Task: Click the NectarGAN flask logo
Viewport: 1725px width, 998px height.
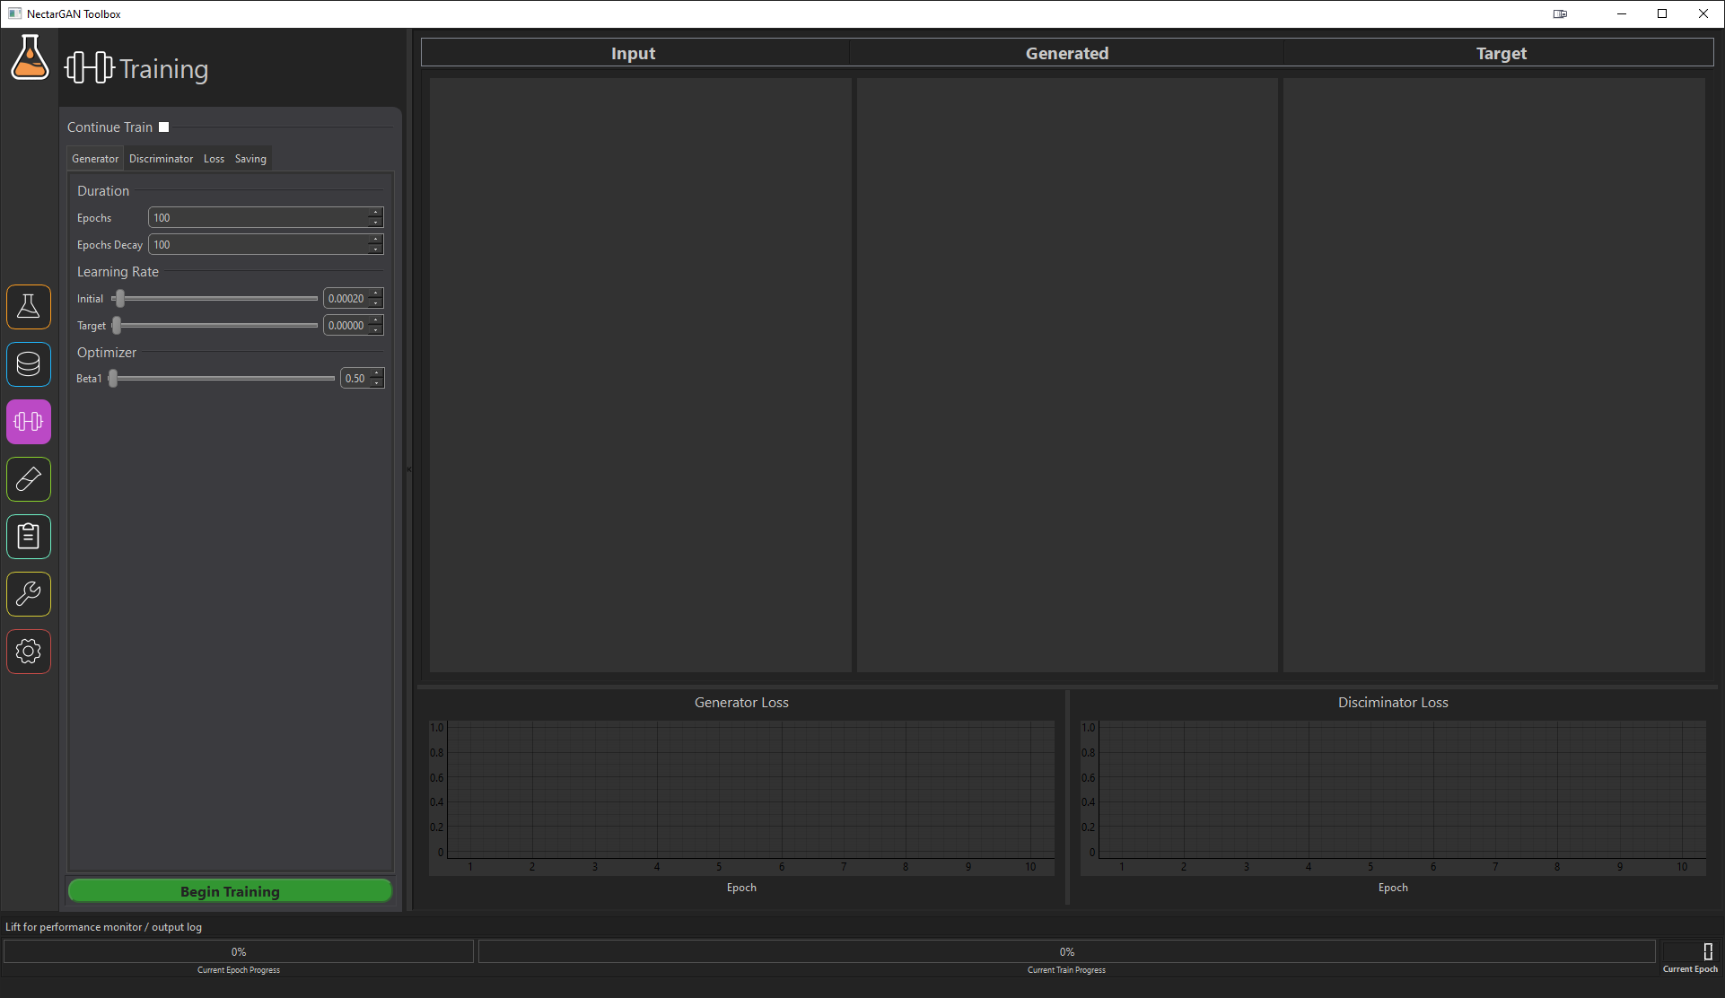Action: tap(30, 58)
